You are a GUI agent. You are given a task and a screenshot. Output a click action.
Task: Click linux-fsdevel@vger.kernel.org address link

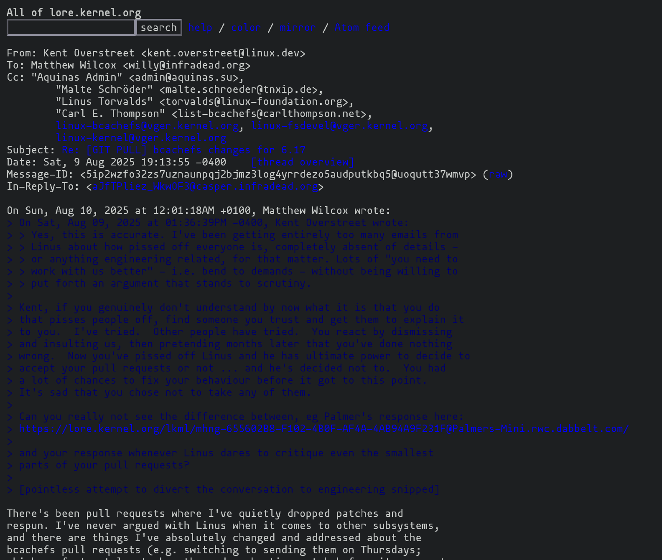[340, 126]
